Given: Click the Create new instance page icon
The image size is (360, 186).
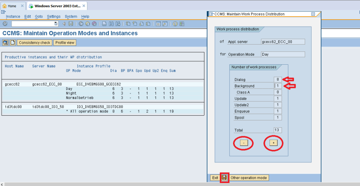Looking at the screenshot, I should click(x=12, y=42).
